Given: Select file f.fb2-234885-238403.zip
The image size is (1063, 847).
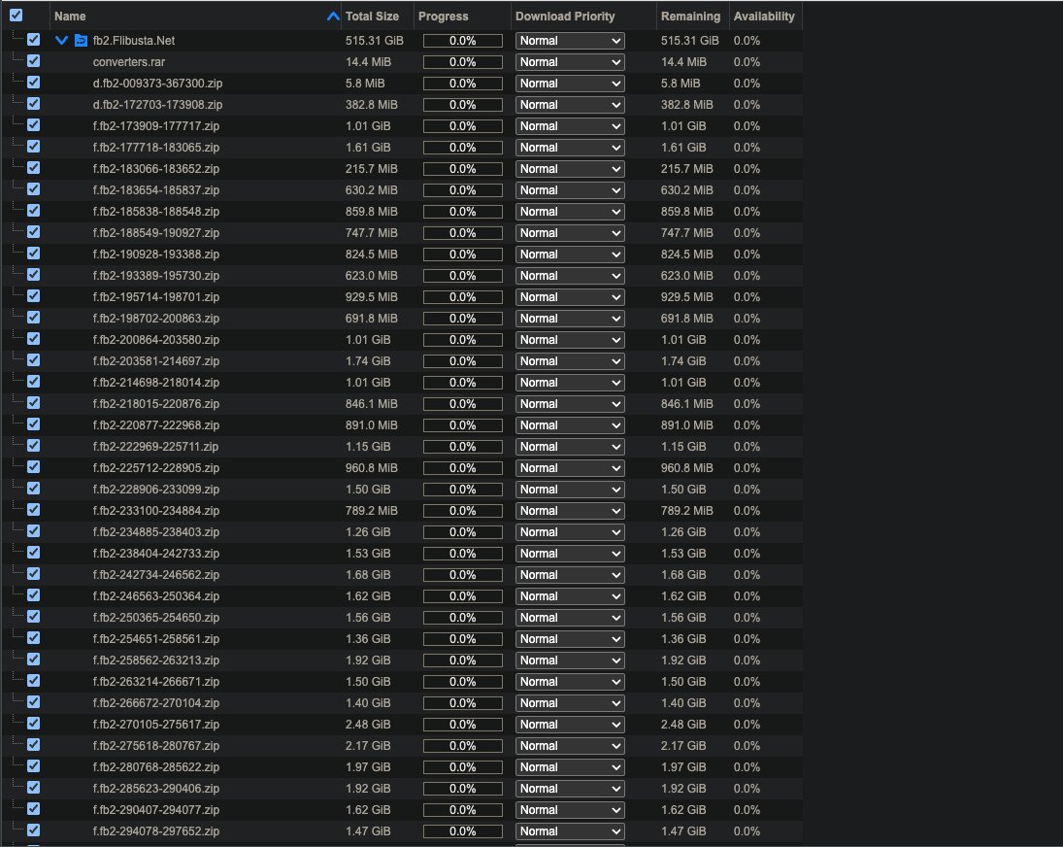Looking at the screenshot, I should click(x=156, y=531).
